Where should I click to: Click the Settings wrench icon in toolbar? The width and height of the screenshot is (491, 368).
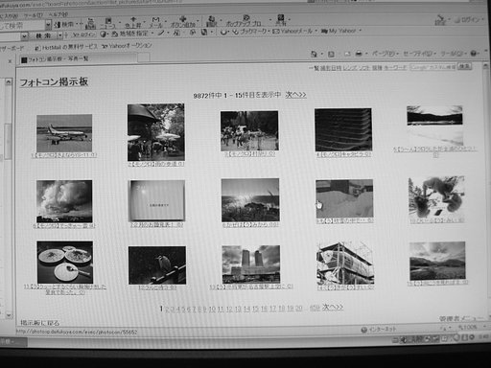440,20
